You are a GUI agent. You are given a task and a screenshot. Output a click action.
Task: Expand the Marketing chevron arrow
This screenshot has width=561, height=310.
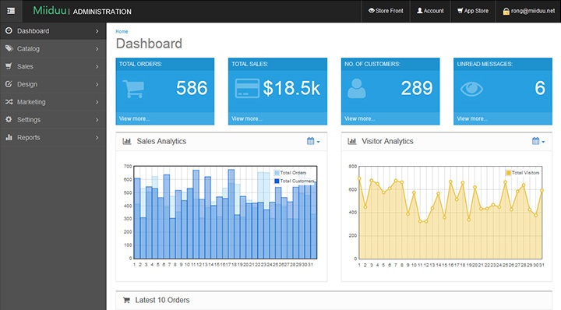tap(97, 102)
